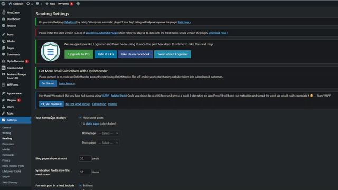This screenshot has width=338, height=190.
Task: Open the comments bubble icon in admin bar
Action: tap(37, 4)
